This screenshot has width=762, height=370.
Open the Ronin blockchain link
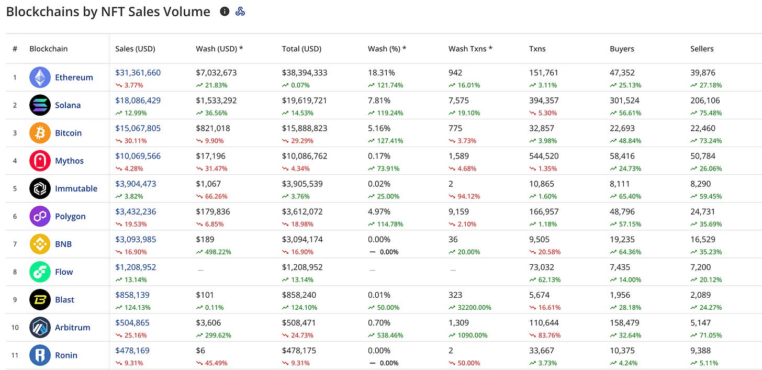point(66,355)
